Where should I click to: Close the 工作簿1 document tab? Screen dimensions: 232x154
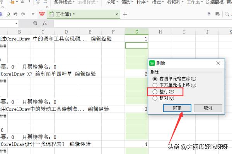117,14
